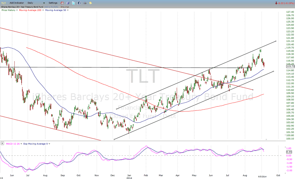The width and height of the screenshot is (295, 179).
Task: Select the MACD 12 26 label
Action: [x=13, y=144]
